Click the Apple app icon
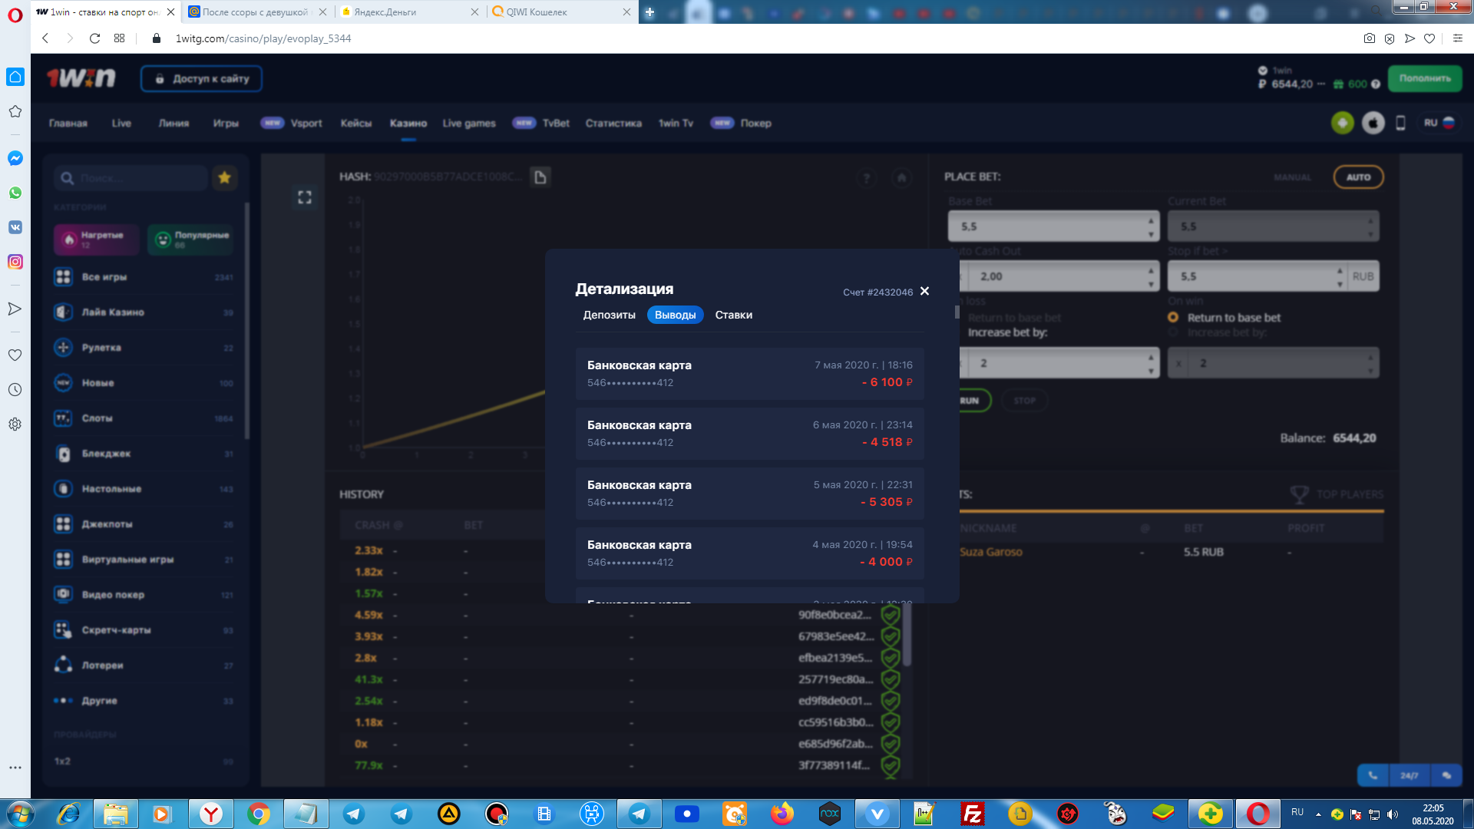This screenshot has height=829, width=1474. click(x=1373, y=123)
